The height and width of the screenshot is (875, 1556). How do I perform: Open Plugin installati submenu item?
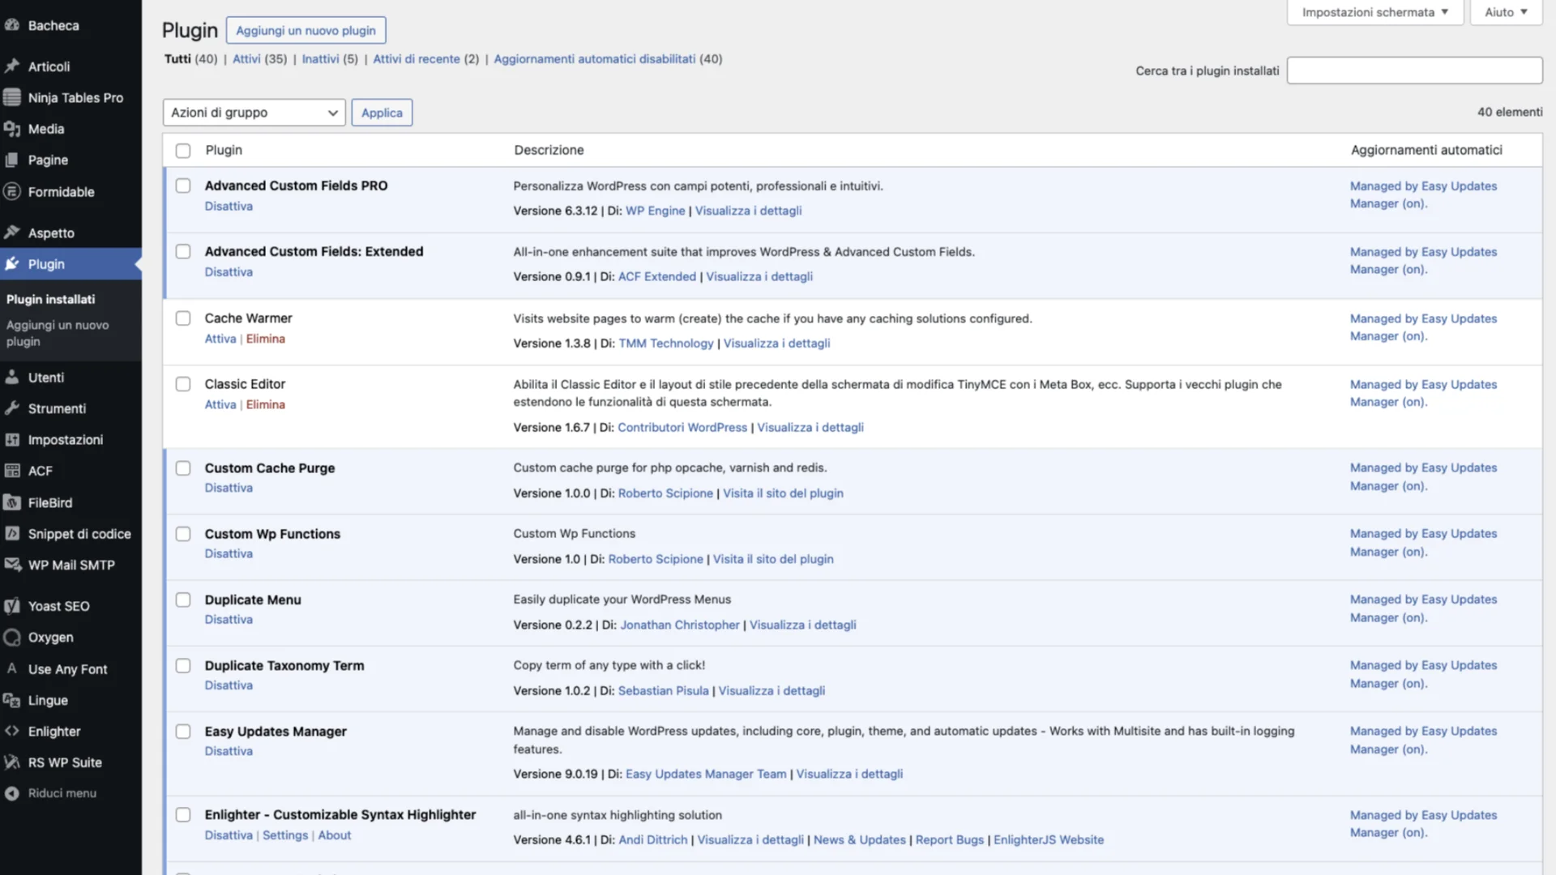click(51, 299)
